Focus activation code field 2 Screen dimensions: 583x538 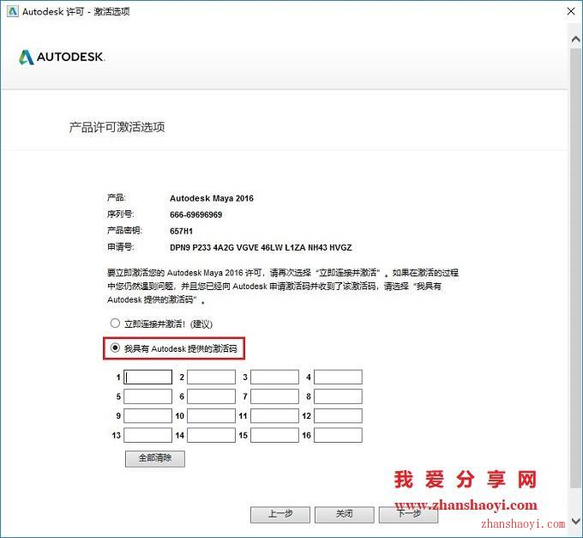click(x=211, y=377)
